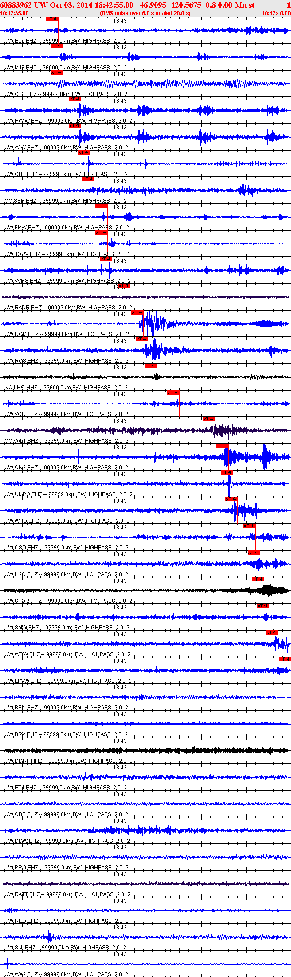Click the UW.MJ2 EHZ station label
Viewport: 291px width, 977px height.
(x=20, y=68)
